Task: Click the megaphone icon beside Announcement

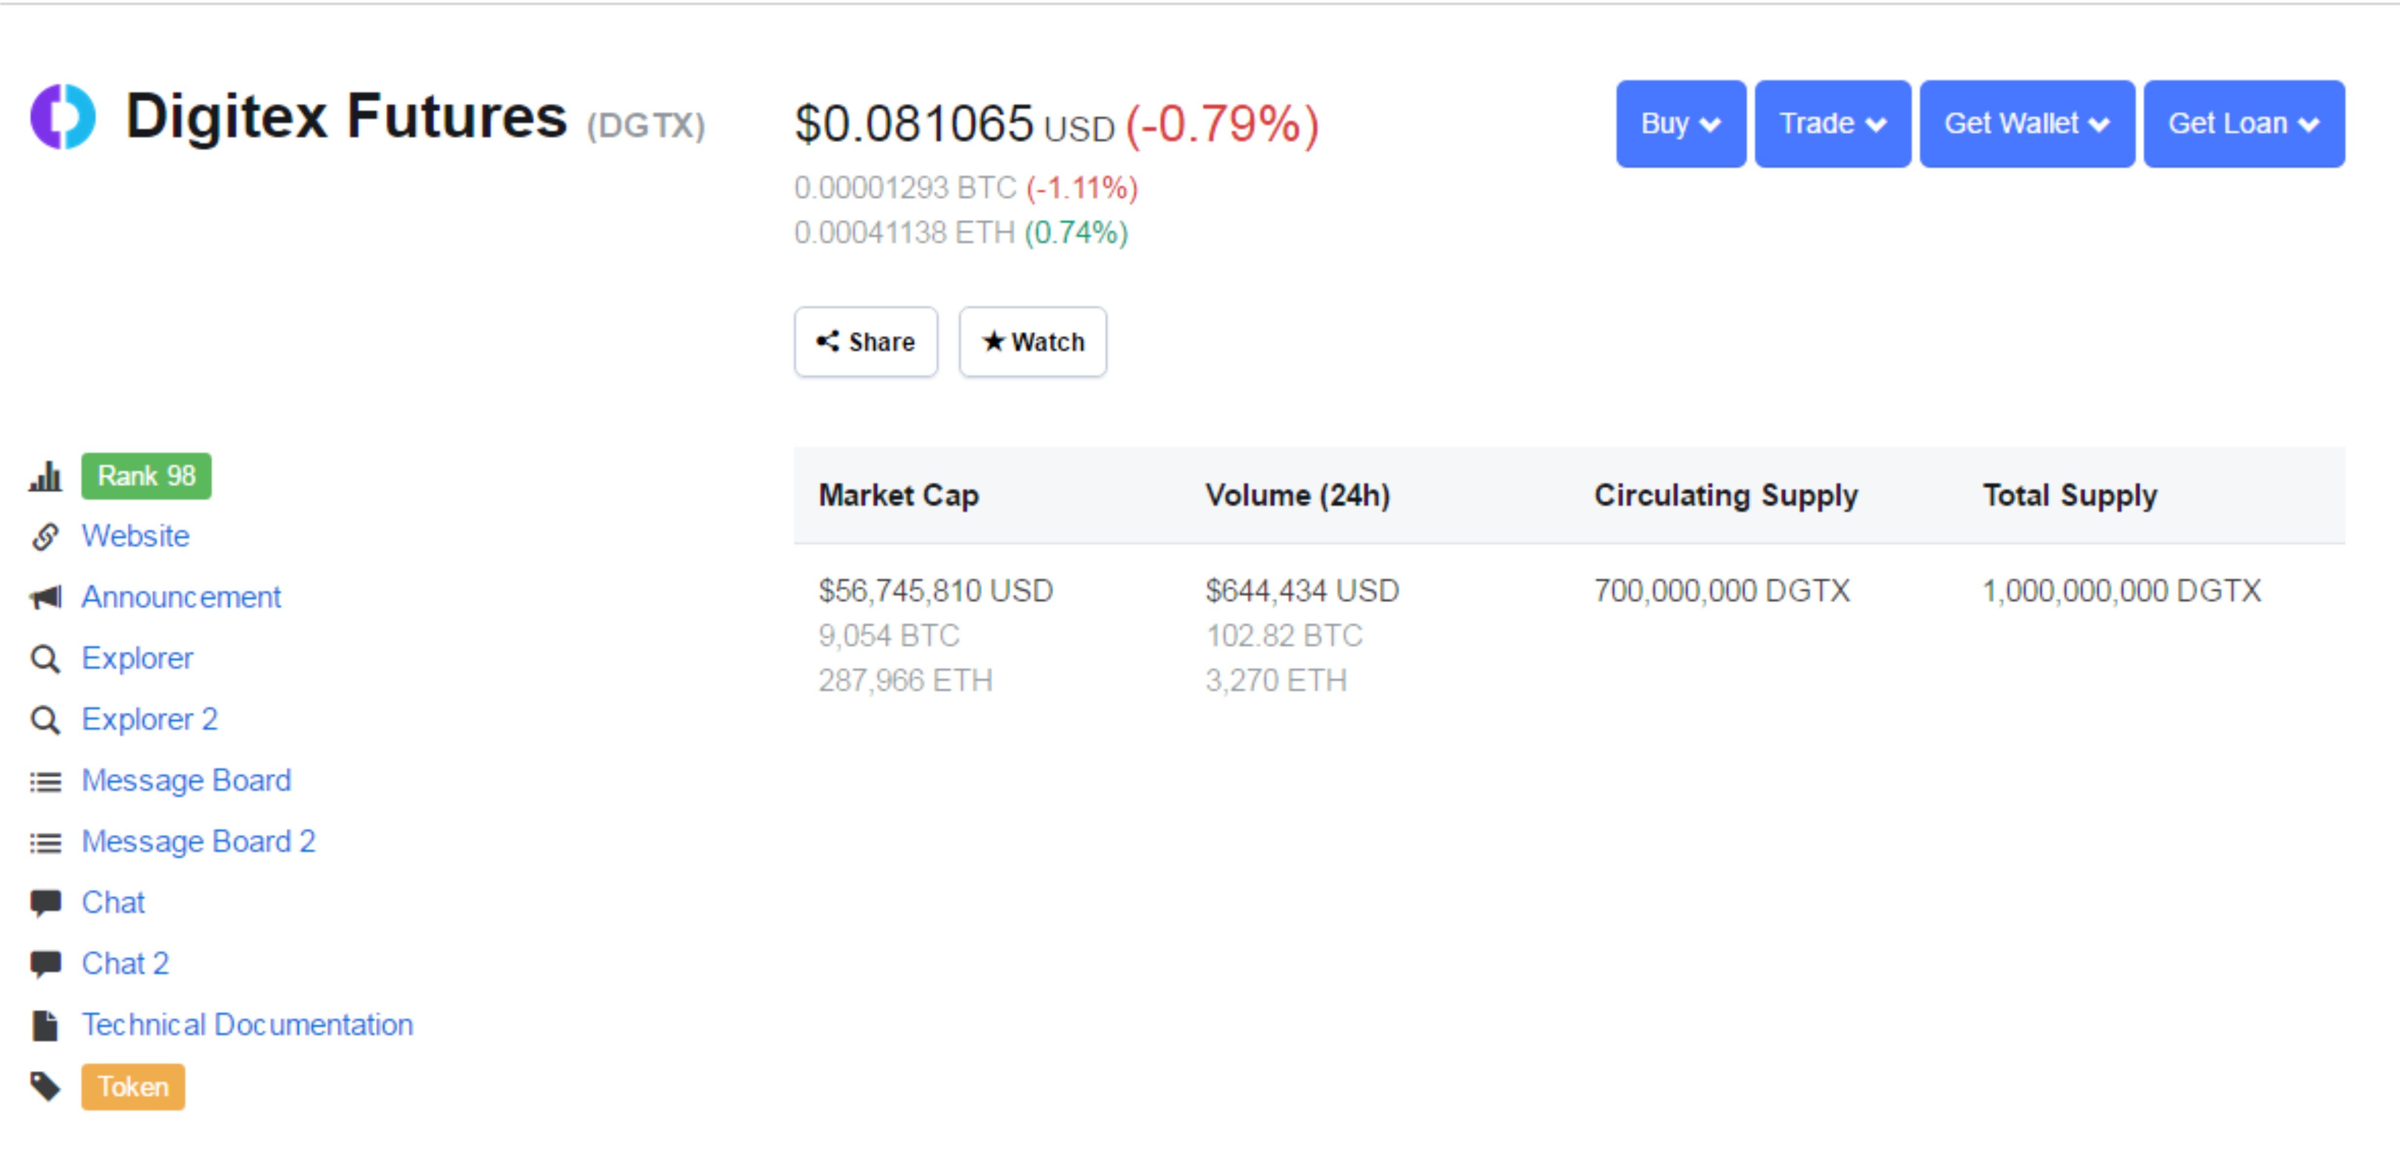Action: click(x=45, y=597)
